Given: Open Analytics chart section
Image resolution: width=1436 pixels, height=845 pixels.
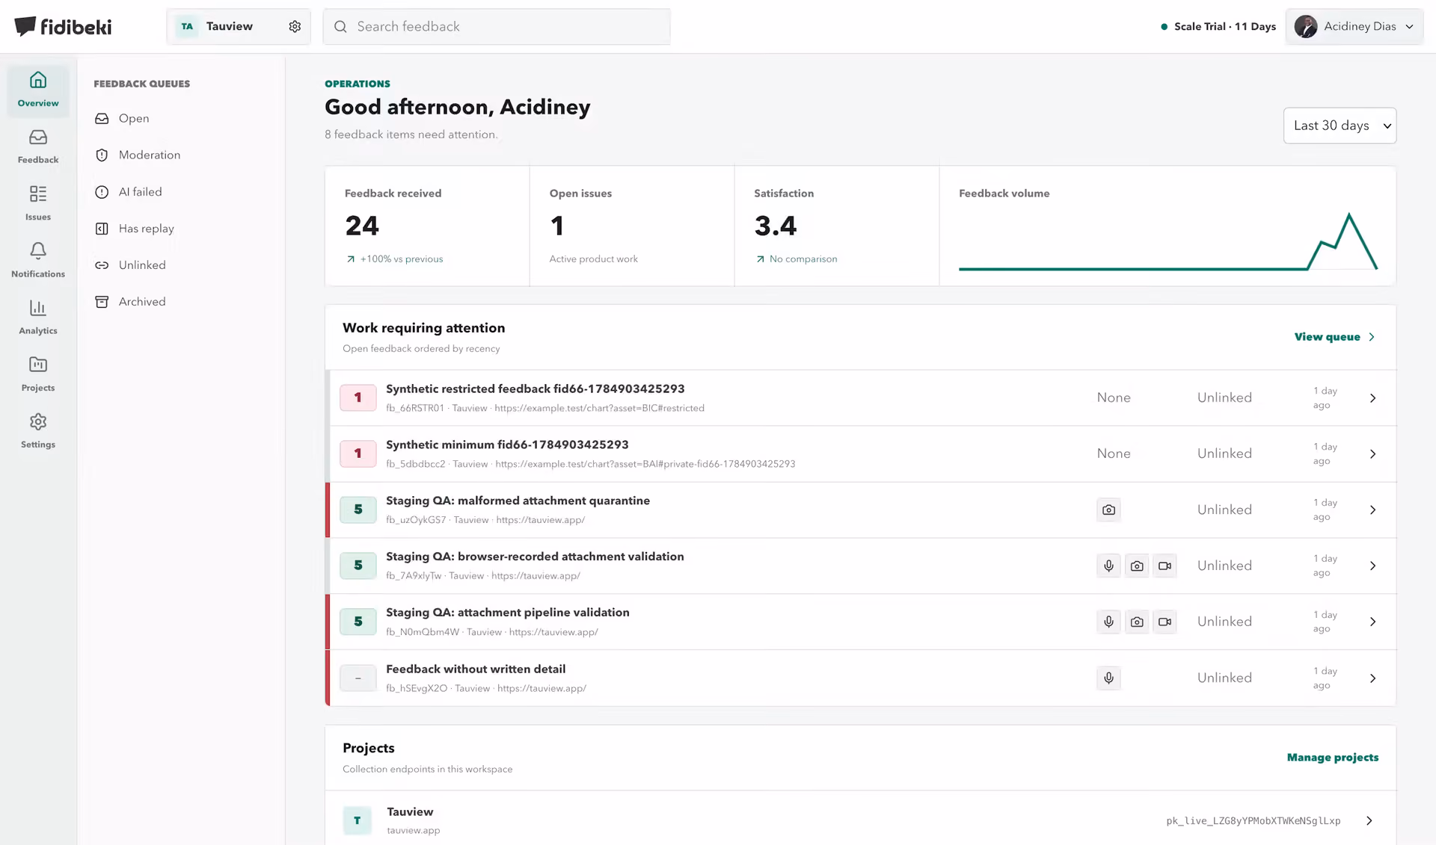Looking at the screenshot, I should click(x=38, y=318).
